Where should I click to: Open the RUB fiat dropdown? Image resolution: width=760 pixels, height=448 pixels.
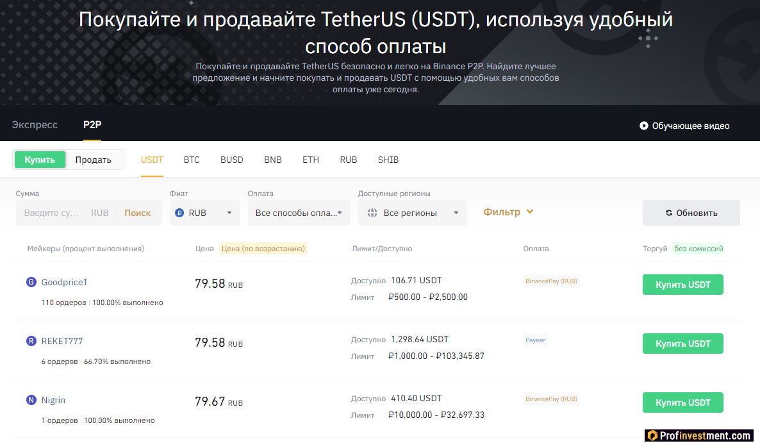coord(204,212)
